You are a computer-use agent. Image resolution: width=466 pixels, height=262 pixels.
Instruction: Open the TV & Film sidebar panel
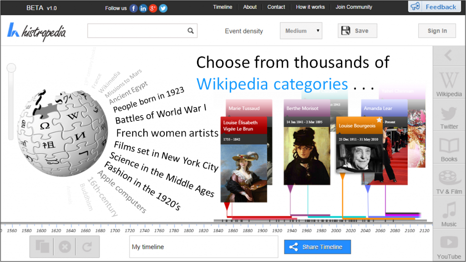(449, 181)
